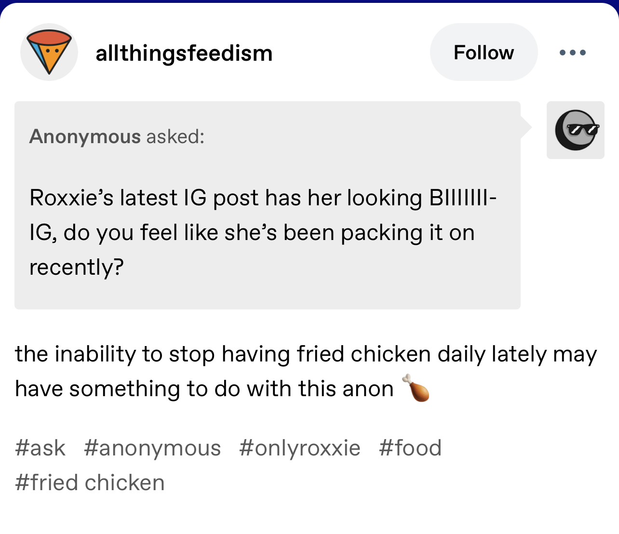Click the "asked:" label text

pyautogui.click(x=175, y=137)
